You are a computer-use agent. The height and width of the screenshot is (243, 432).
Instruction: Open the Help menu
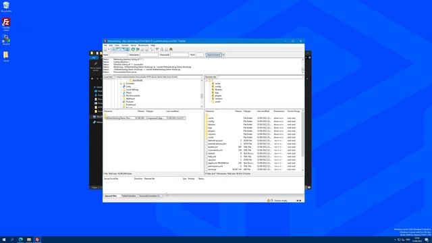click(x=153, y=45)
